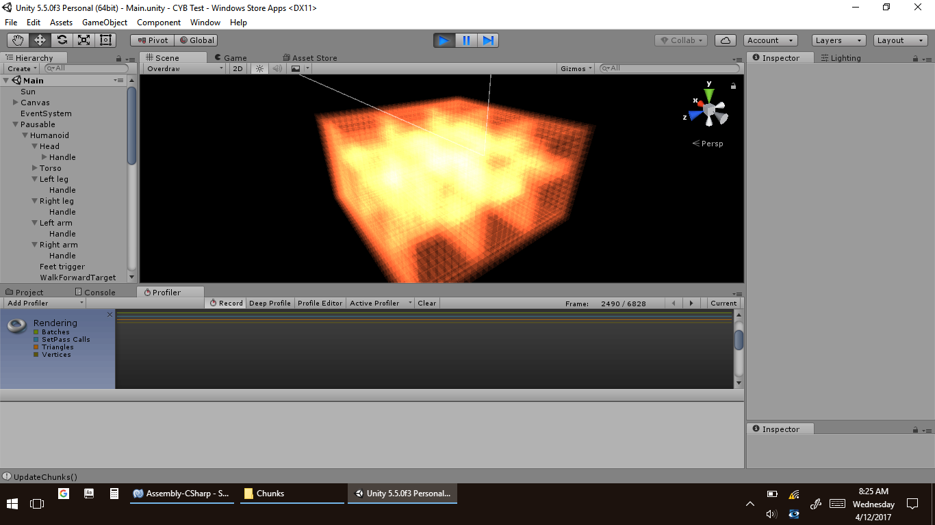
Task: Expand the Canvas object in Hierarchy
Action: [16, 103]
